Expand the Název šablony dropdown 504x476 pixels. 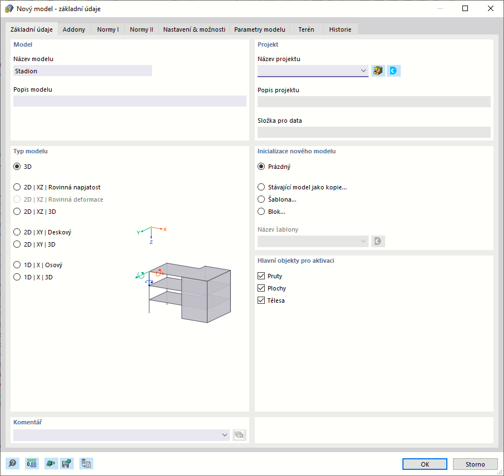click(x=363, y=241)
